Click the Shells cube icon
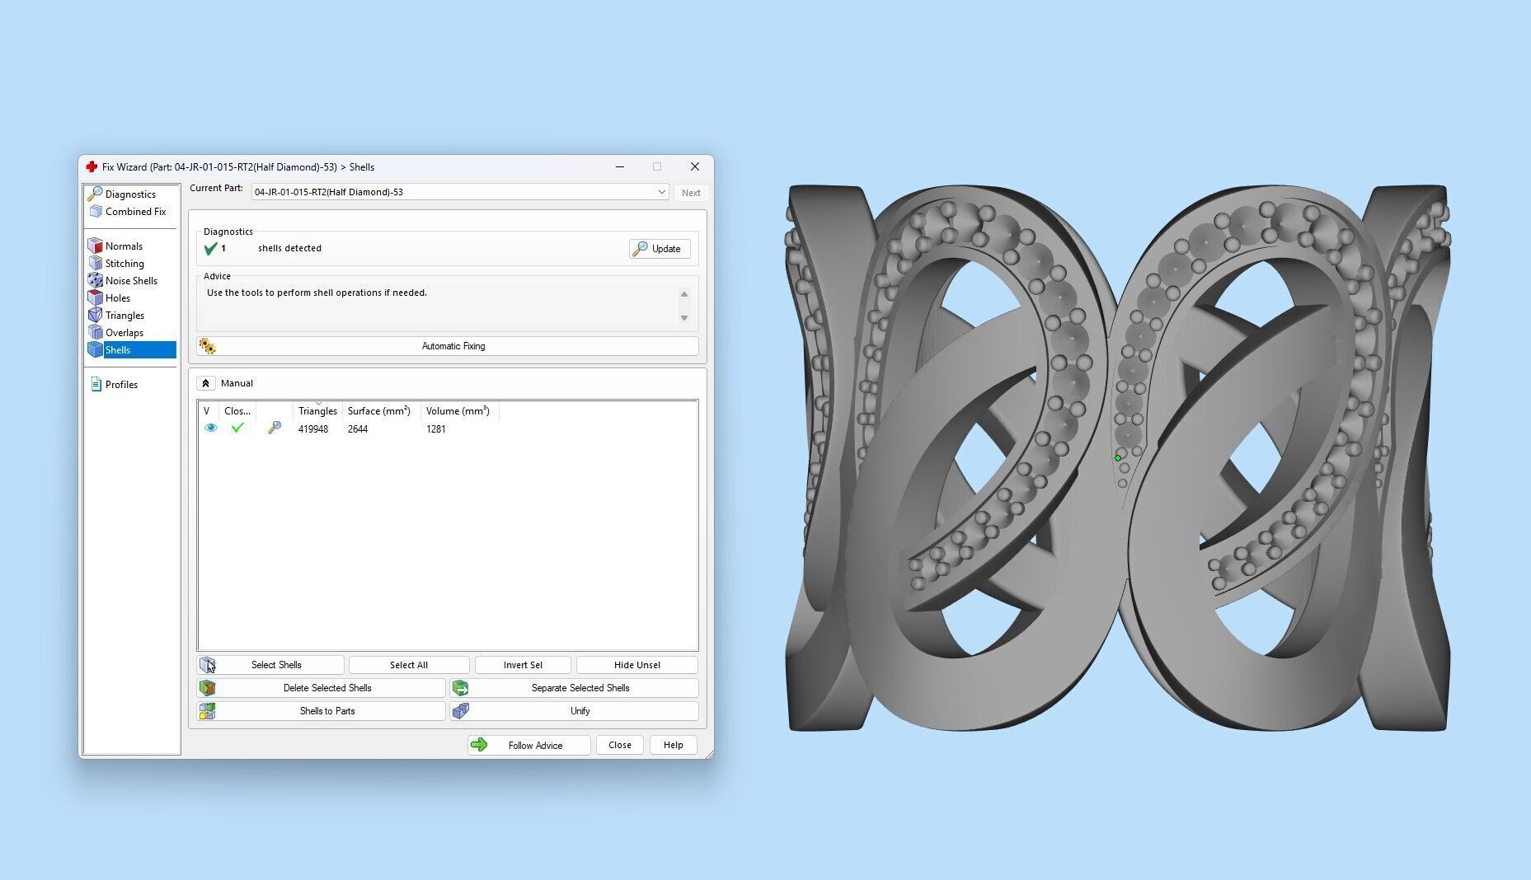1531x880 pixels. [95, 349]
